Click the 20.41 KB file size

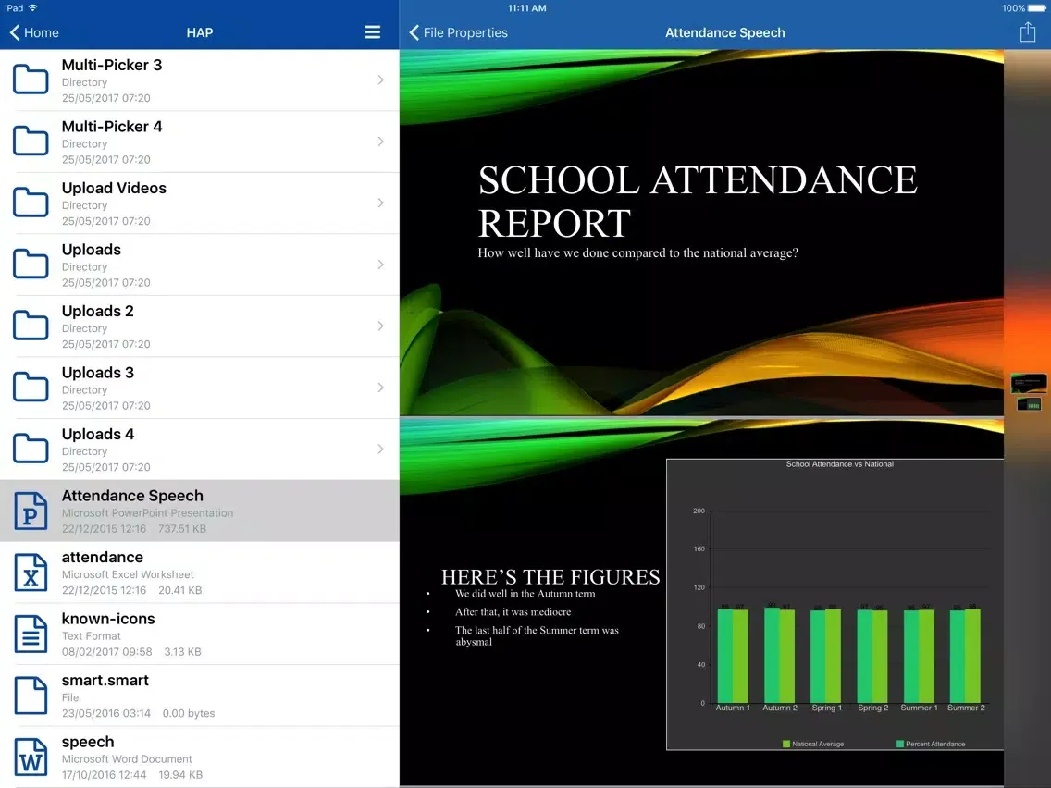[x=180, y=590]
